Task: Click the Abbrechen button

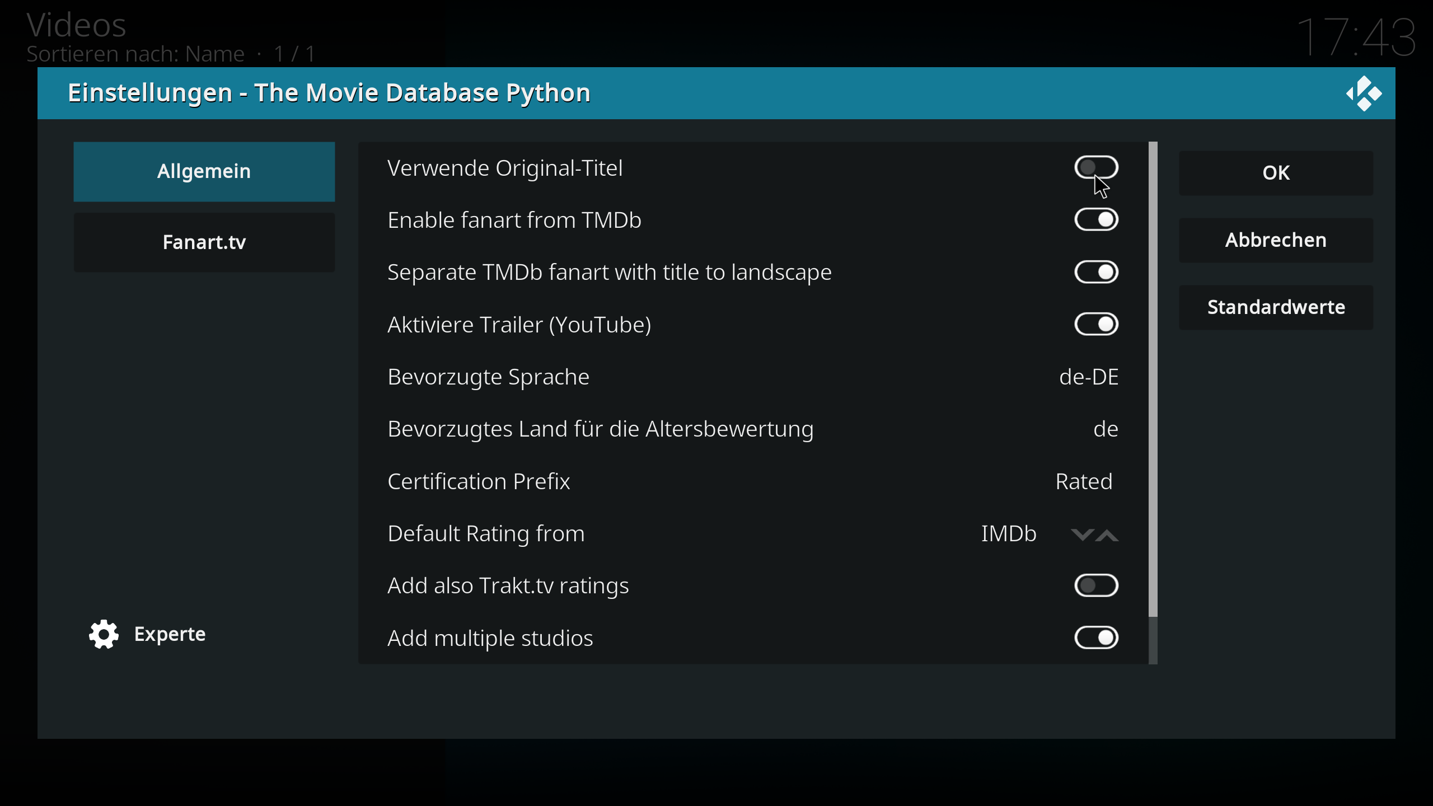Action: click(1276, 240)
